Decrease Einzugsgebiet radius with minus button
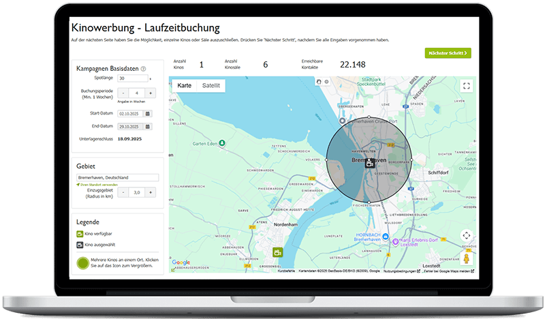545x319 pixels. 123,192
